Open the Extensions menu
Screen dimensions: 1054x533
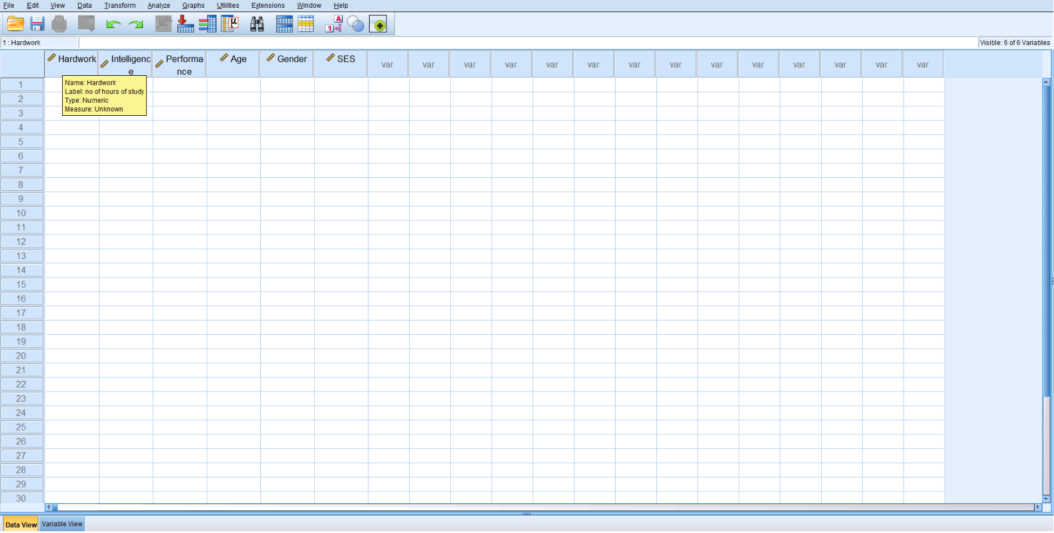pos(268,5)
